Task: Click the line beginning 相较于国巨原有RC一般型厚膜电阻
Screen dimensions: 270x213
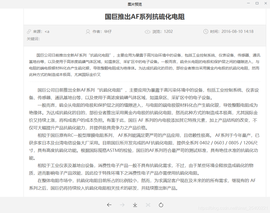Action: [x=148, y=135]
